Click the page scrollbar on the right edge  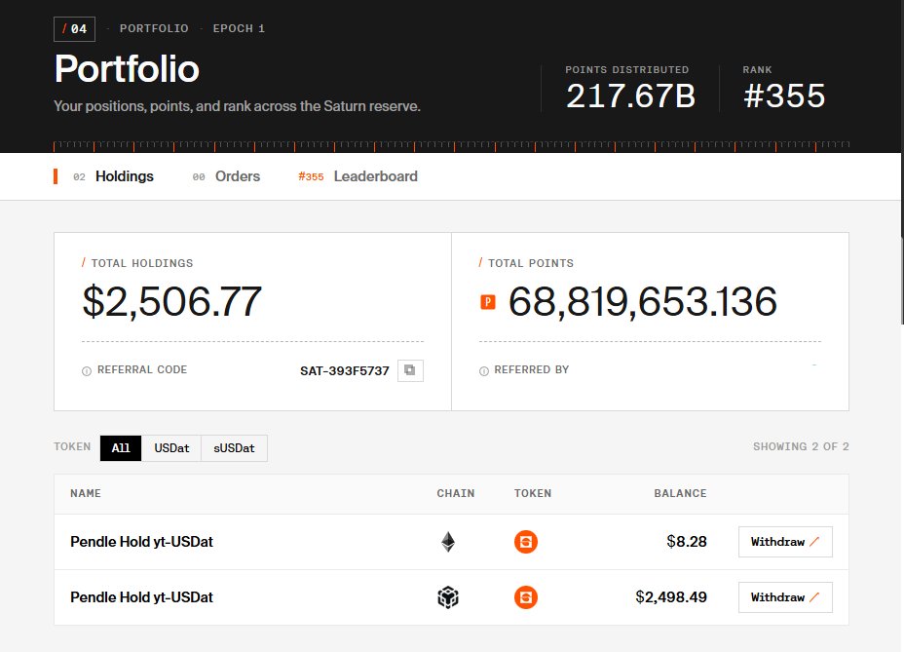902,281
